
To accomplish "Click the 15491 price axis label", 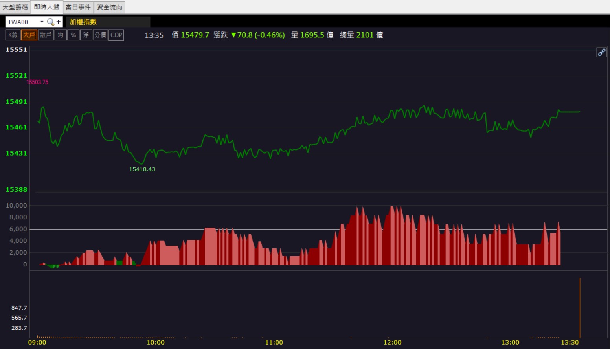I will pyautogui.click(x=16, y=101).
